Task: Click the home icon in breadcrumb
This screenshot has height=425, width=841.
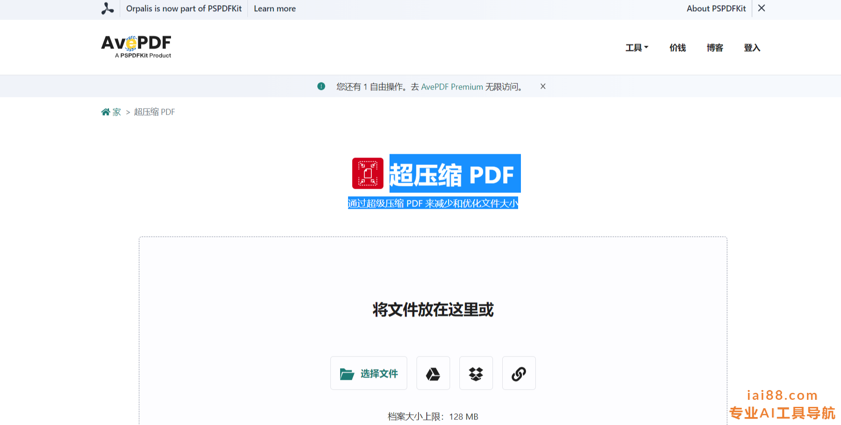Action: (106, 112)
